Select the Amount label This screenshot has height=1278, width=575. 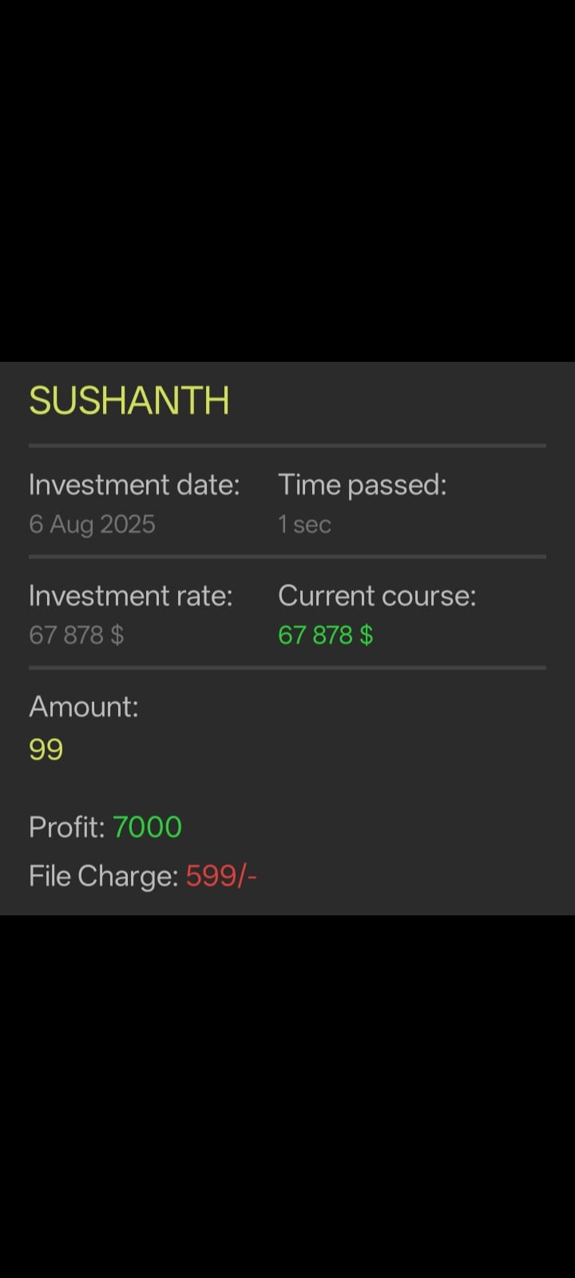pyautogui.click(x=84, y=707)
